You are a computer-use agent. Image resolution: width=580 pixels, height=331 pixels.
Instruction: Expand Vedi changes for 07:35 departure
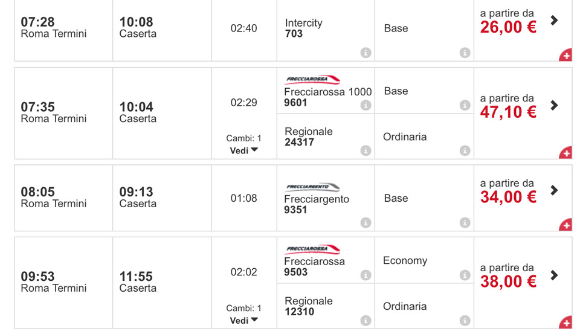243,151
